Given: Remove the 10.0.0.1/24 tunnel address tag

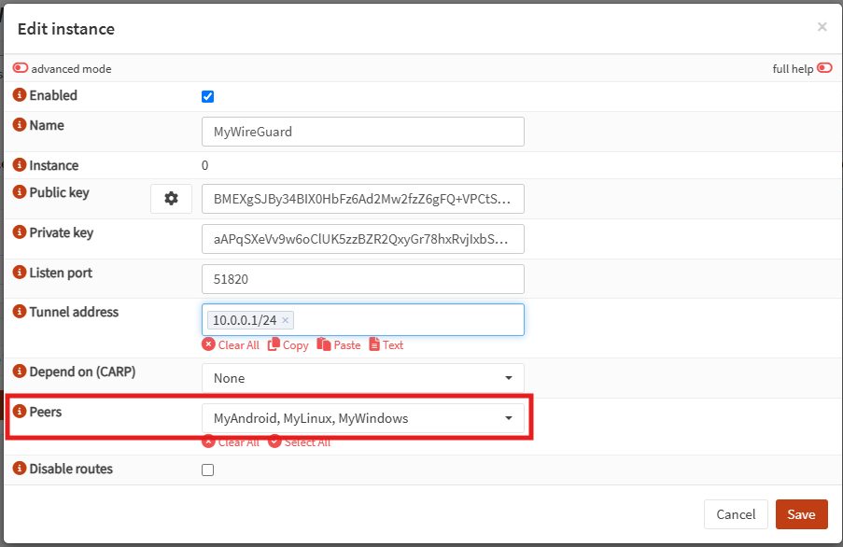Looking at the screenshot, I should coord(286,320).
